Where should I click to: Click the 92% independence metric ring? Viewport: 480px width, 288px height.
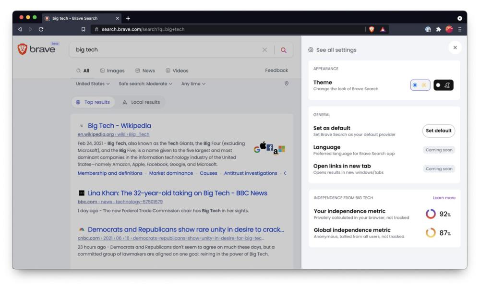click(x=431, y=214)
